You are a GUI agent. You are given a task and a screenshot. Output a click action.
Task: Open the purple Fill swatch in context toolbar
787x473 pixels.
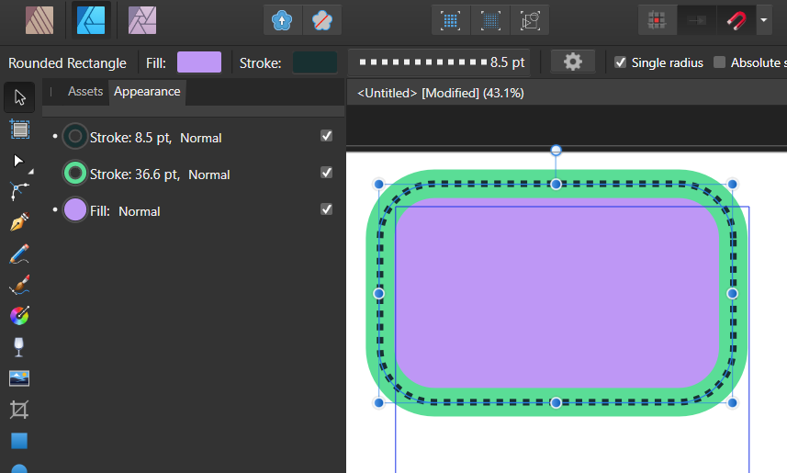coord(199,62)
